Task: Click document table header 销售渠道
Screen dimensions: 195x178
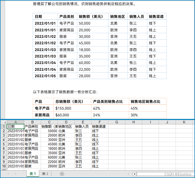Action: [x=156, y=17]
